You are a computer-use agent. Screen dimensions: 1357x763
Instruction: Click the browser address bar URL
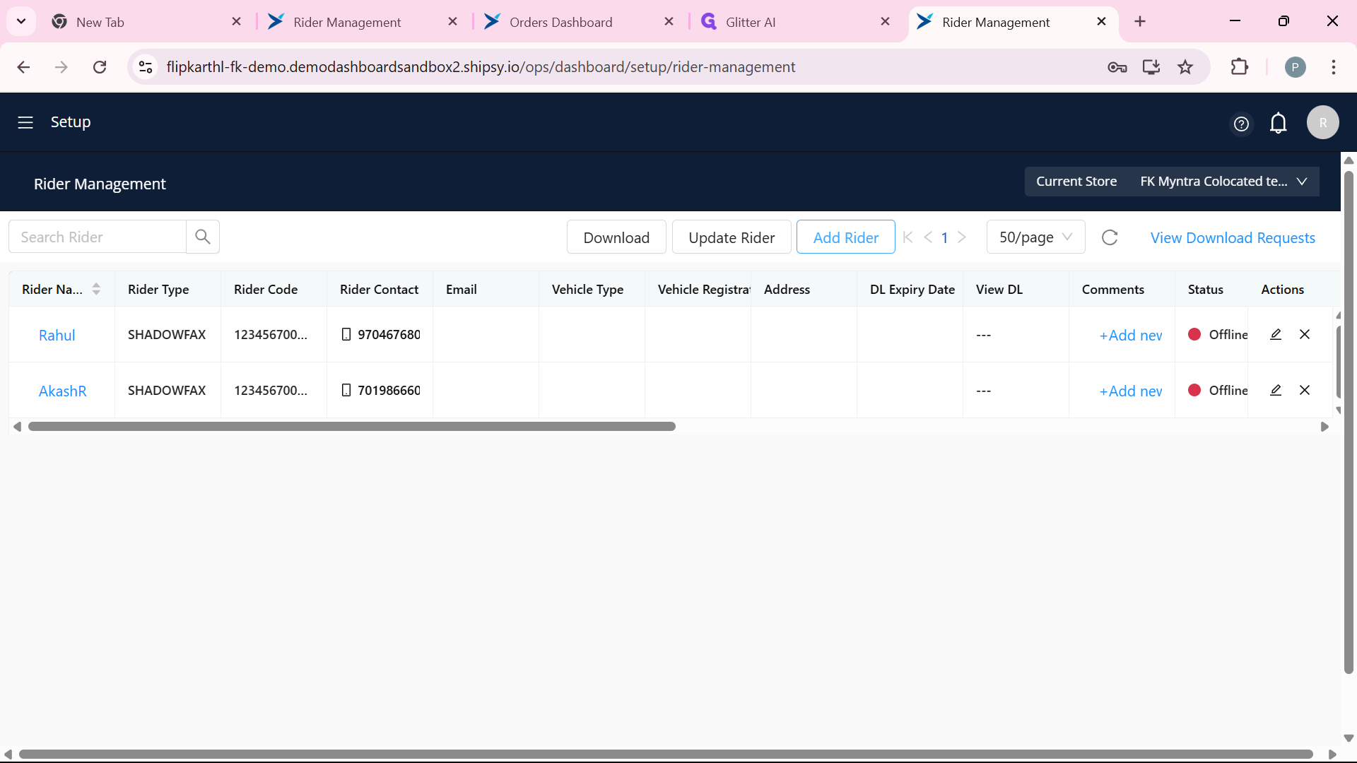[x=481, y=67]
